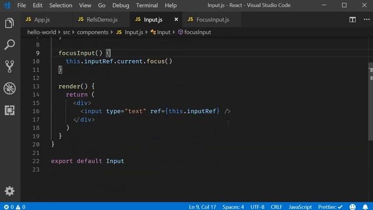Open notifications bell in status bar
Screen dimensions: 373x210
click(365, 207)
